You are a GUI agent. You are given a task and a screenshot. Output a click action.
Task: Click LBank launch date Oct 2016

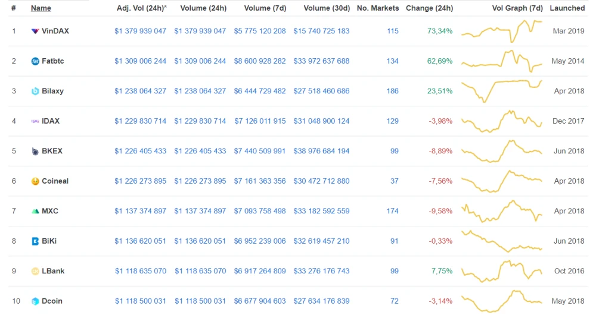point(569,270)
